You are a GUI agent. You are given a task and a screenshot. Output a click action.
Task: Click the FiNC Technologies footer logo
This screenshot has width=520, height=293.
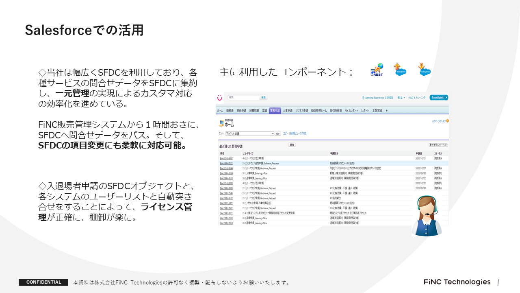(x=457, y=282)
